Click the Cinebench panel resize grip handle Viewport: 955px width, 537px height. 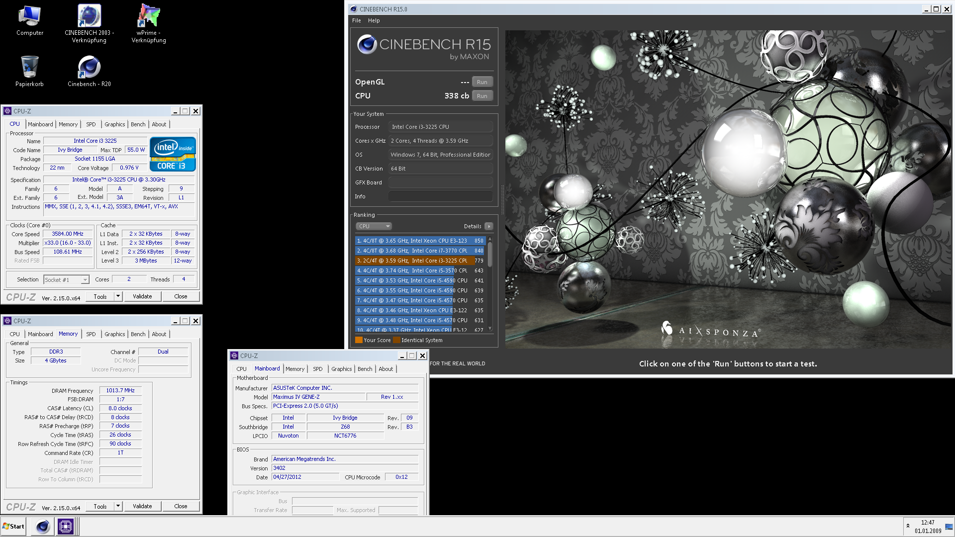[502, 200]
